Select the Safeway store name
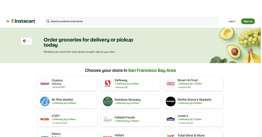 [121, 80]
